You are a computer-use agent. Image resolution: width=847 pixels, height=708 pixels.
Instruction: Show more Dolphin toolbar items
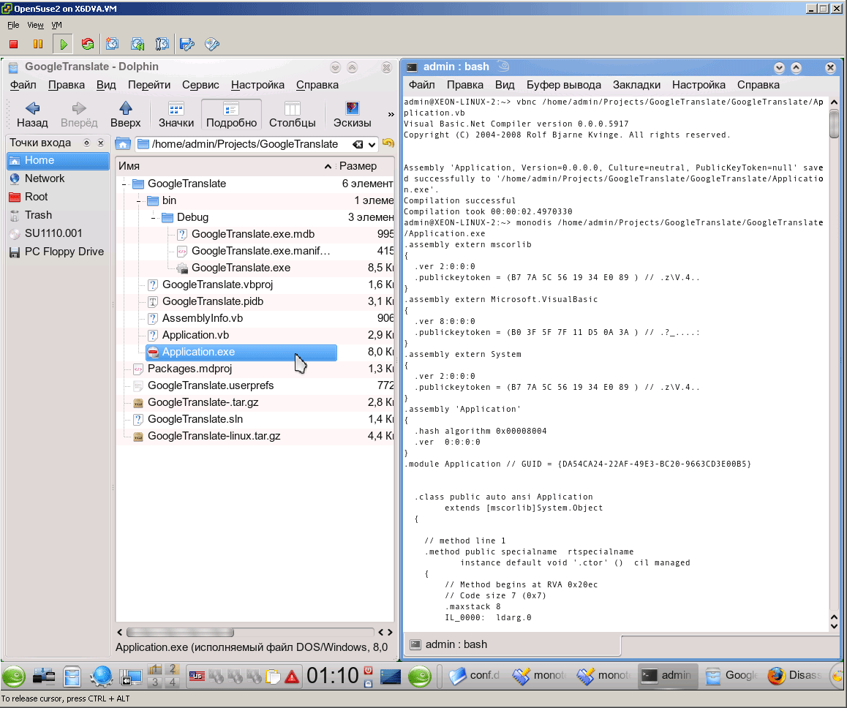tap(391, 115)
